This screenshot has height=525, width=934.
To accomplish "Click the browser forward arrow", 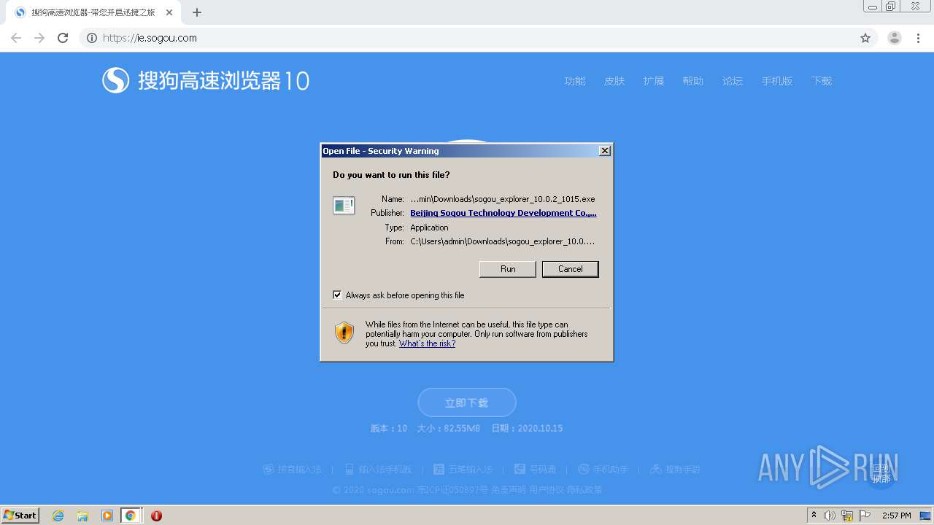I will [39, 38].
